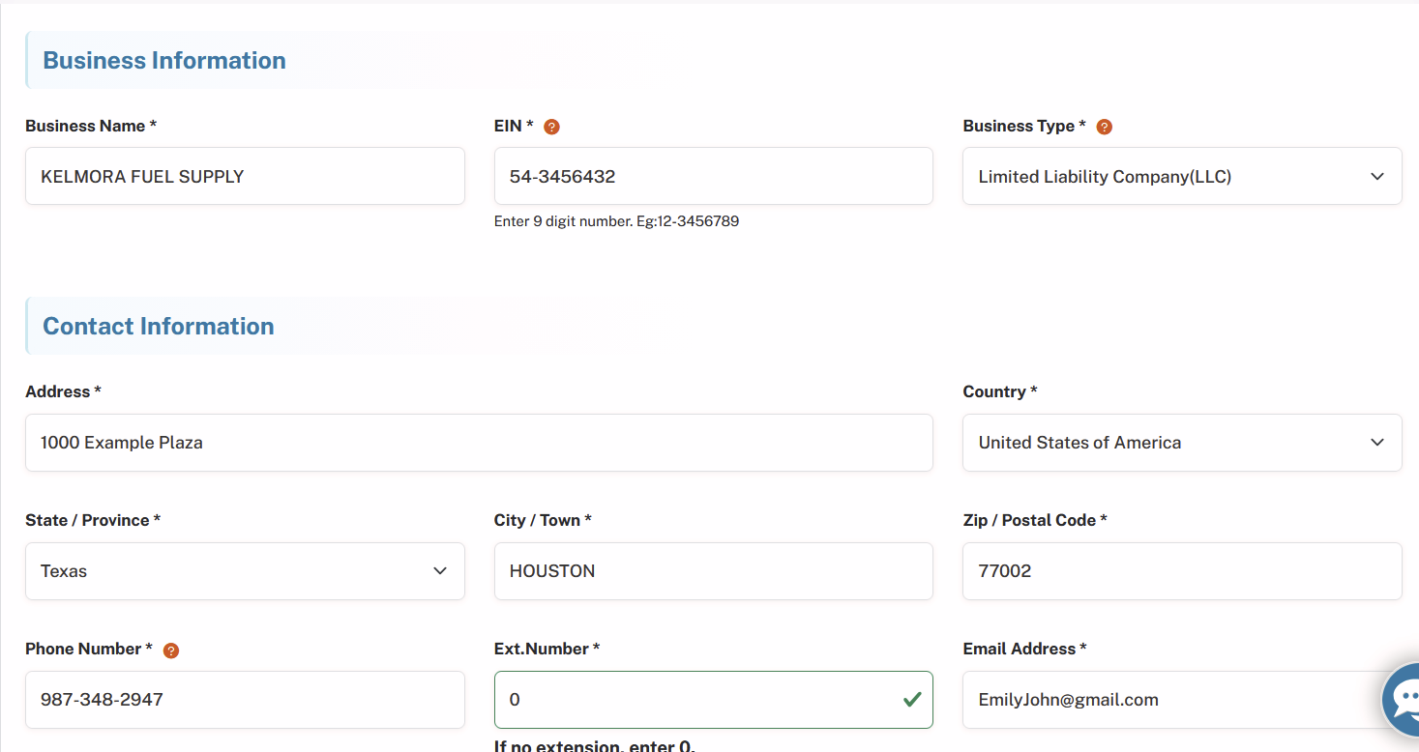Click the 'State / Province *' label
This screenshot has height=752, width=1419.
point(93,520)
